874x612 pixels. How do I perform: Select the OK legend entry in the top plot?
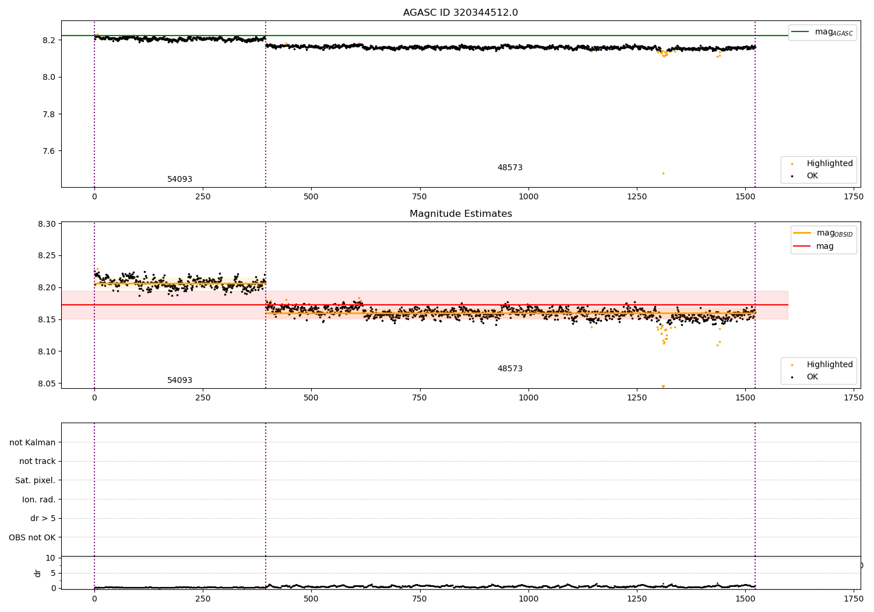805,176
